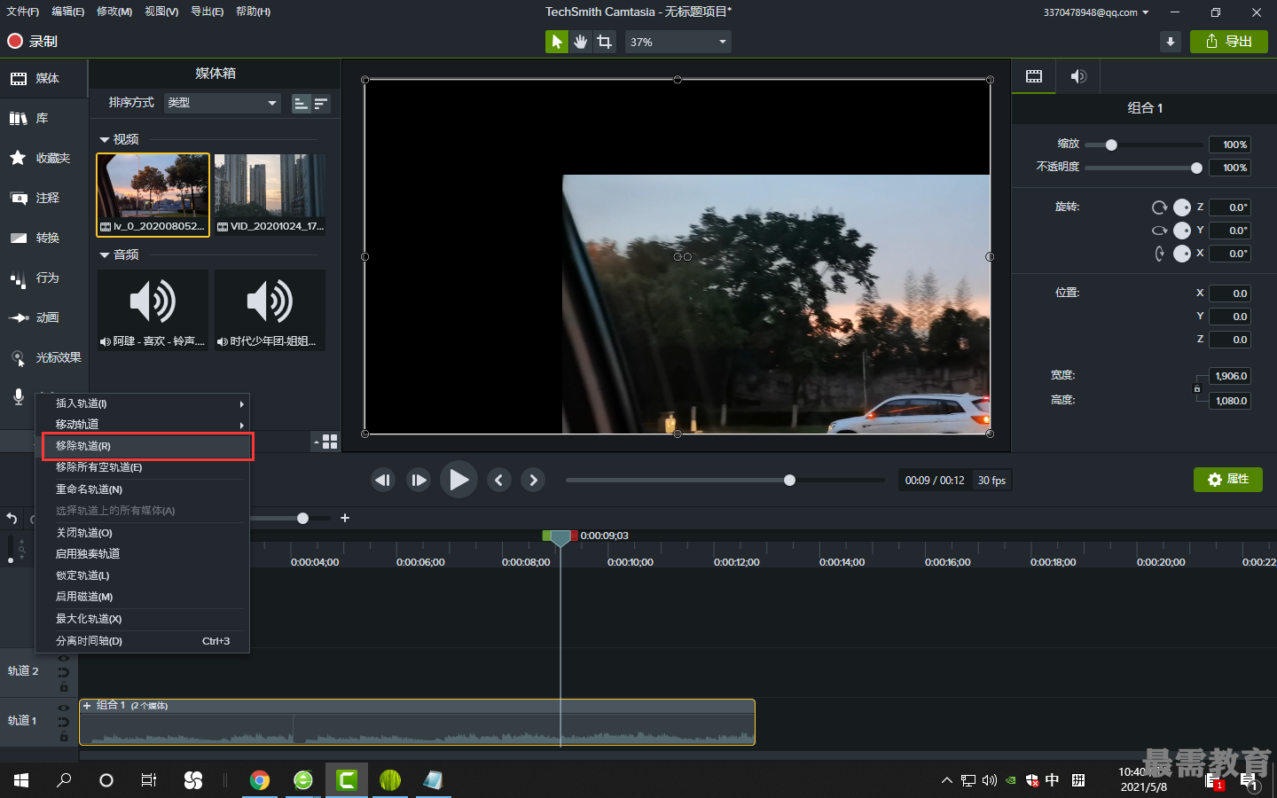Click the Y rotation dial
Screen dimensions: 1277x798
[1182, 231]
